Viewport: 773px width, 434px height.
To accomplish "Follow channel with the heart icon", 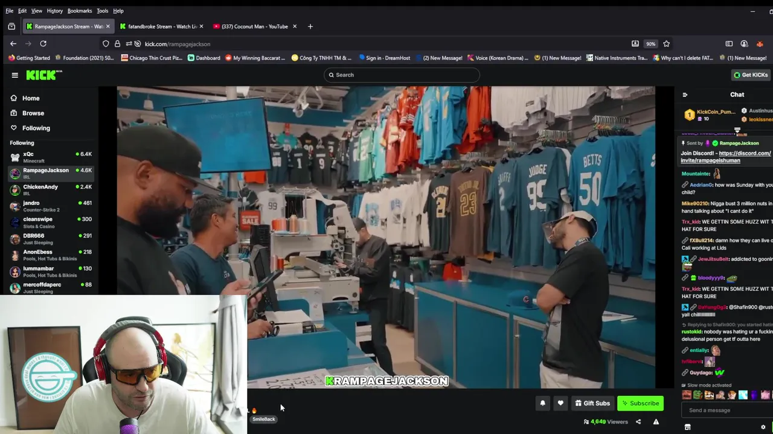I will tap(560, 403).
